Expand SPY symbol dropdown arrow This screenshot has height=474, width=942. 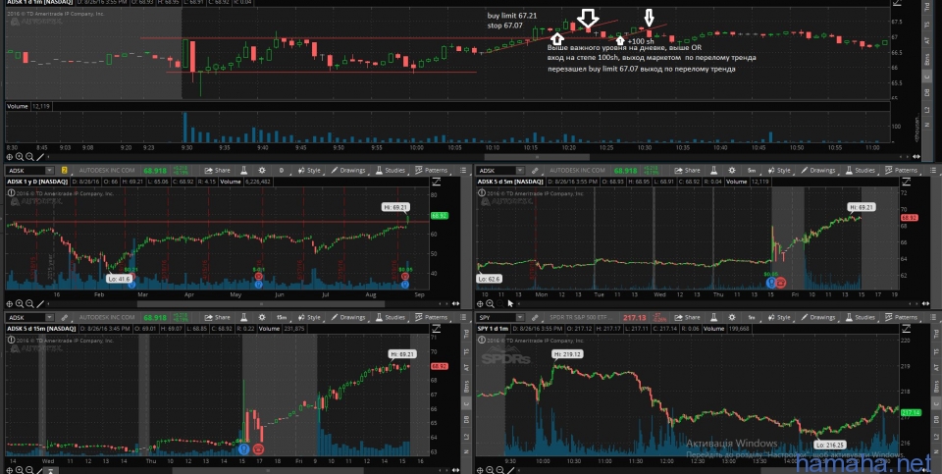point(520,317)
